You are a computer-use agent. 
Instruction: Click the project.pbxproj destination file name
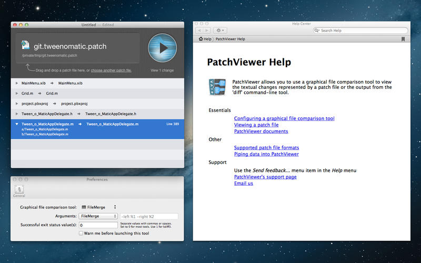[74, 104]
